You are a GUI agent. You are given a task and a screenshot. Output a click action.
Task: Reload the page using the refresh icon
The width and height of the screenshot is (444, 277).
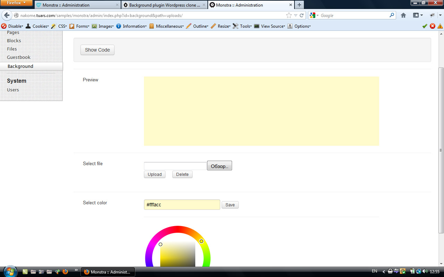pyautogui.click(x=302, y=16)
